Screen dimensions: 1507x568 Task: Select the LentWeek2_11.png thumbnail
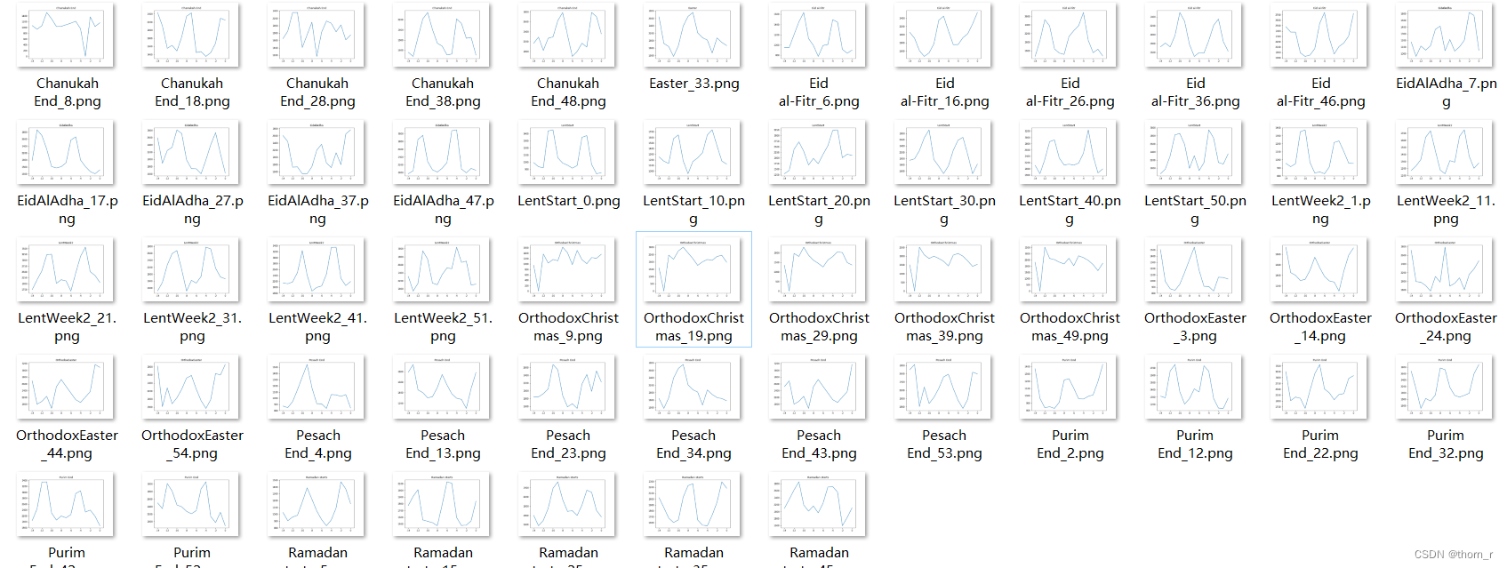pyautogui.click(x=1445, y=153)
